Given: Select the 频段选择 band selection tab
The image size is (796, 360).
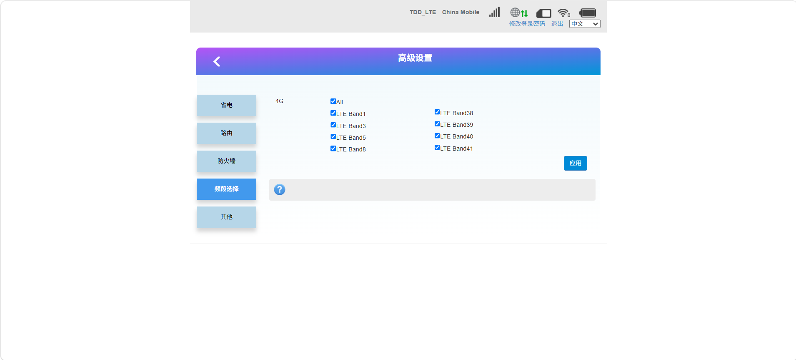Looking at the screenshot, I should [x=226, y=189].
